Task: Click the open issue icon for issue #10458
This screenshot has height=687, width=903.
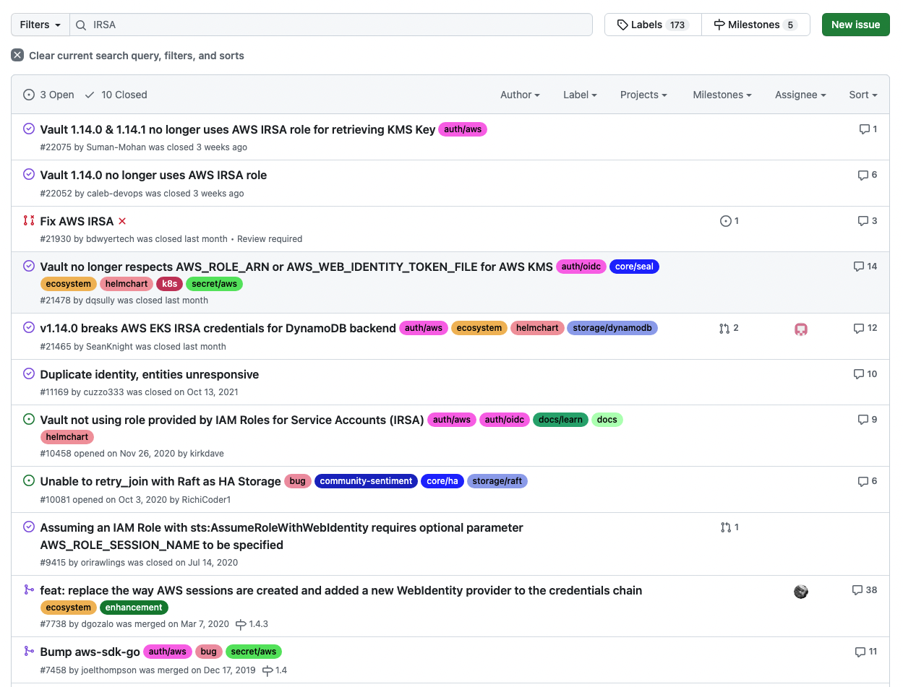Action: click(29, 419)
